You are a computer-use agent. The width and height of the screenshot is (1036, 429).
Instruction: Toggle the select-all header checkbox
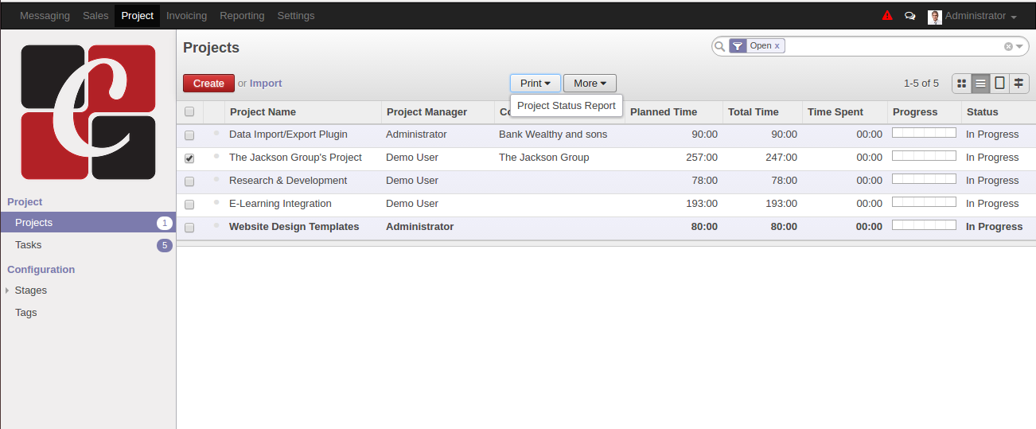tap(189, 112)
